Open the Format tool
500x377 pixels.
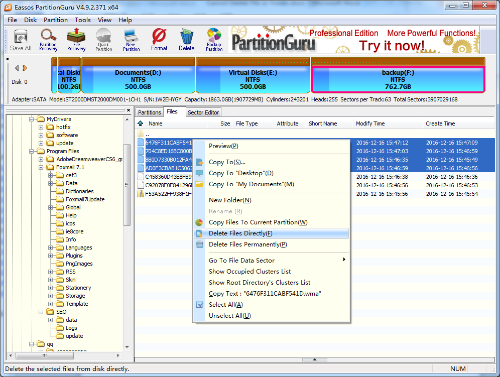[159, 40]
